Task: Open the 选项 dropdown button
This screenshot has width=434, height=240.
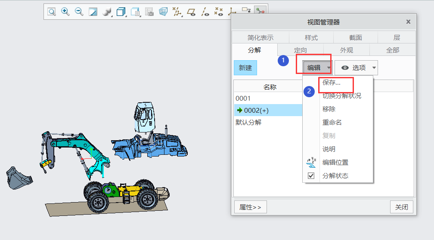Action: point(356,68)
